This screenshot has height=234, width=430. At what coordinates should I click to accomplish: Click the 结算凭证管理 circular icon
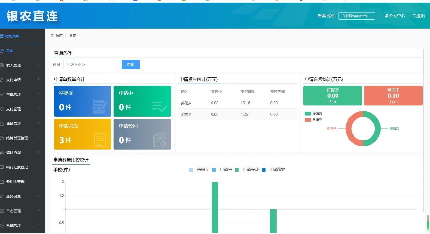point(2,138)
